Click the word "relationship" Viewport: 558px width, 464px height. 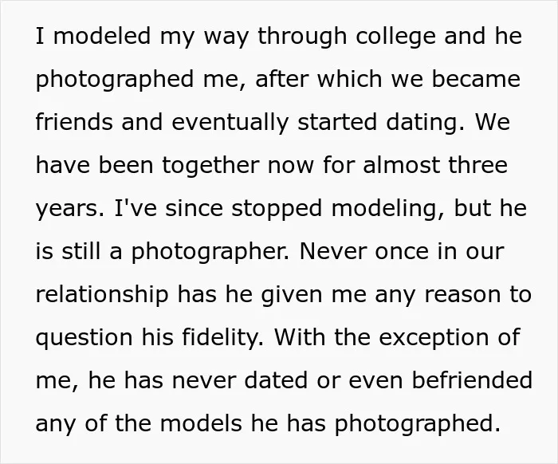coord(102,295)
